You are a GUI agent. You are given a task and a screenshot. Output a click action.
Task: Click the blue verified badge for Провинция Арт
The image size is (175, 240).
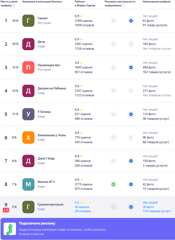point(131,67)
